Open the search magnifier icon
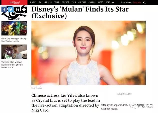Screen dimensions: 158x113 (x=144, y=3)
